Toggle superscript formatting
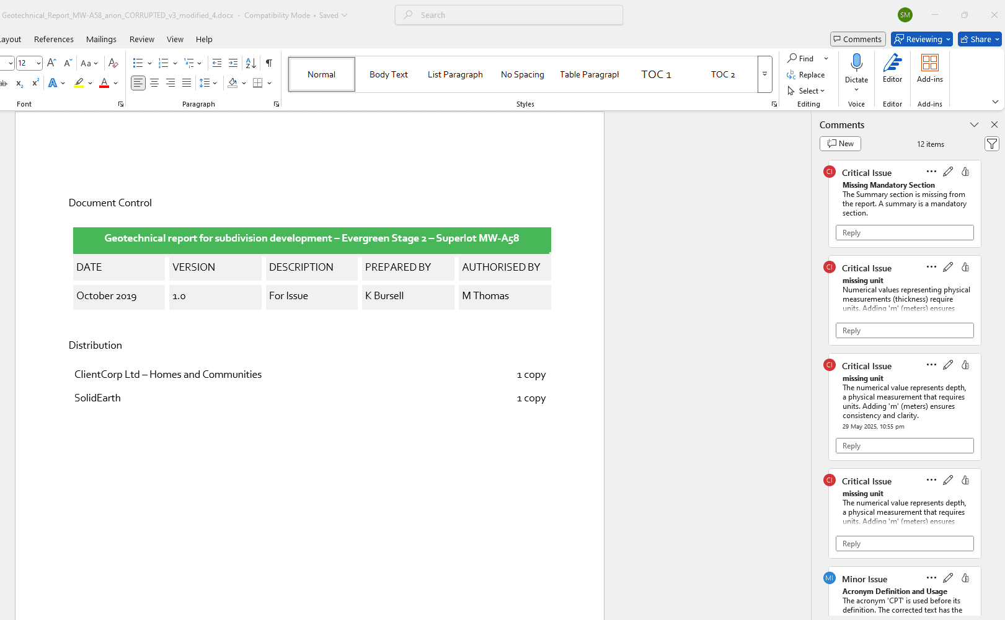Screen dimensions: 1005x620 pos(35,83)
